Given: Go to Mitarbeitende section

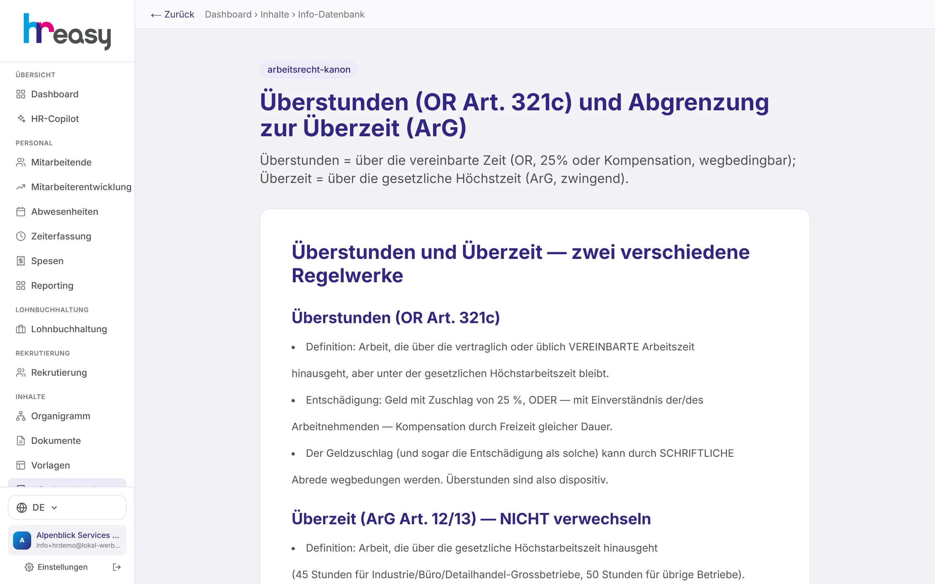Looking at the screenshot, I should tap(67, 162).
